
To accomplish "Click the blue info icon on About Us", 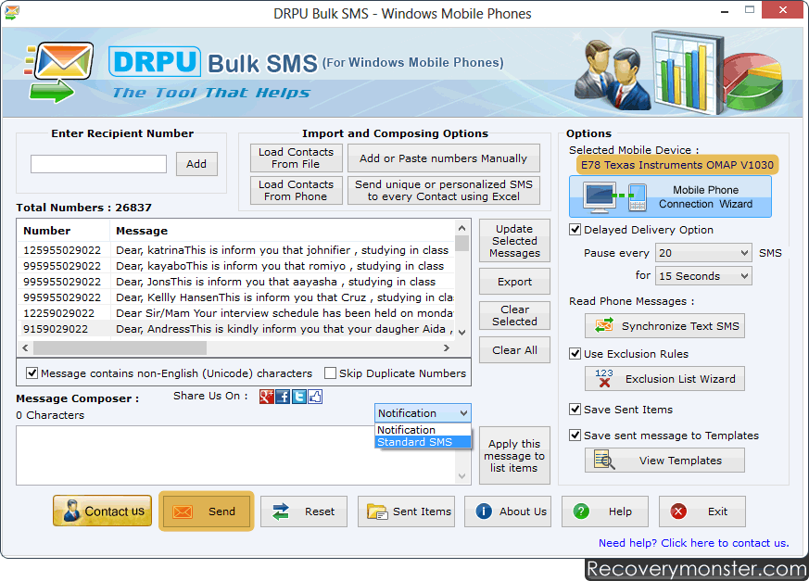I will (484, 512).
